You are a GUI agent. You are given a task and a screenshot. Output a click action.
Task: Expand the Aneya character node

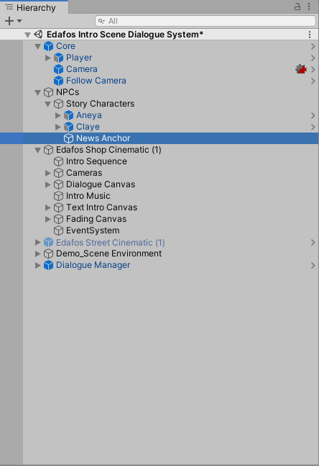point(57,115)
